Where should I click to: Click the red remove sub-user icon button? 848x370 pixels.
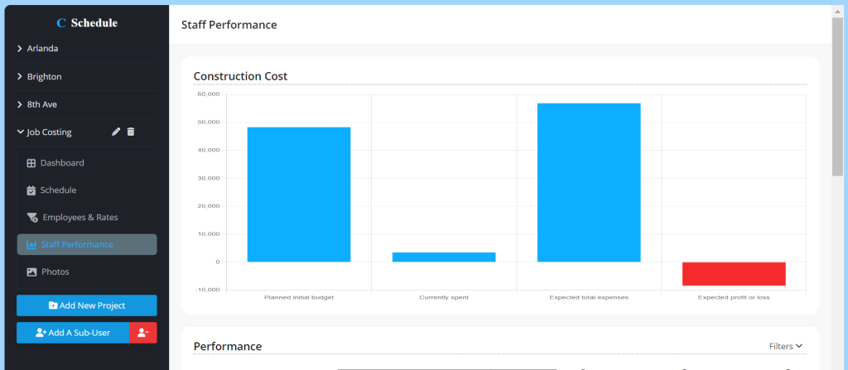point(142,333)
